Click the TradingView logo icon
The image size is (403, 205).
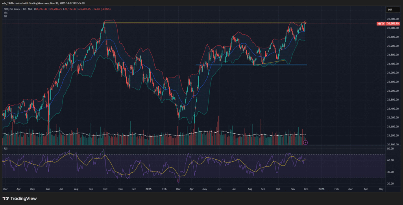pyautogui.click(x=6, y=199)
